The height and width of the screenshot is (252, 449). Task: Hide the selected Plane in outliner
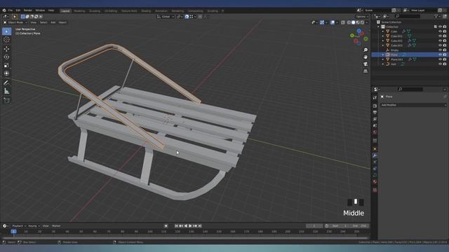click(440, 55)
